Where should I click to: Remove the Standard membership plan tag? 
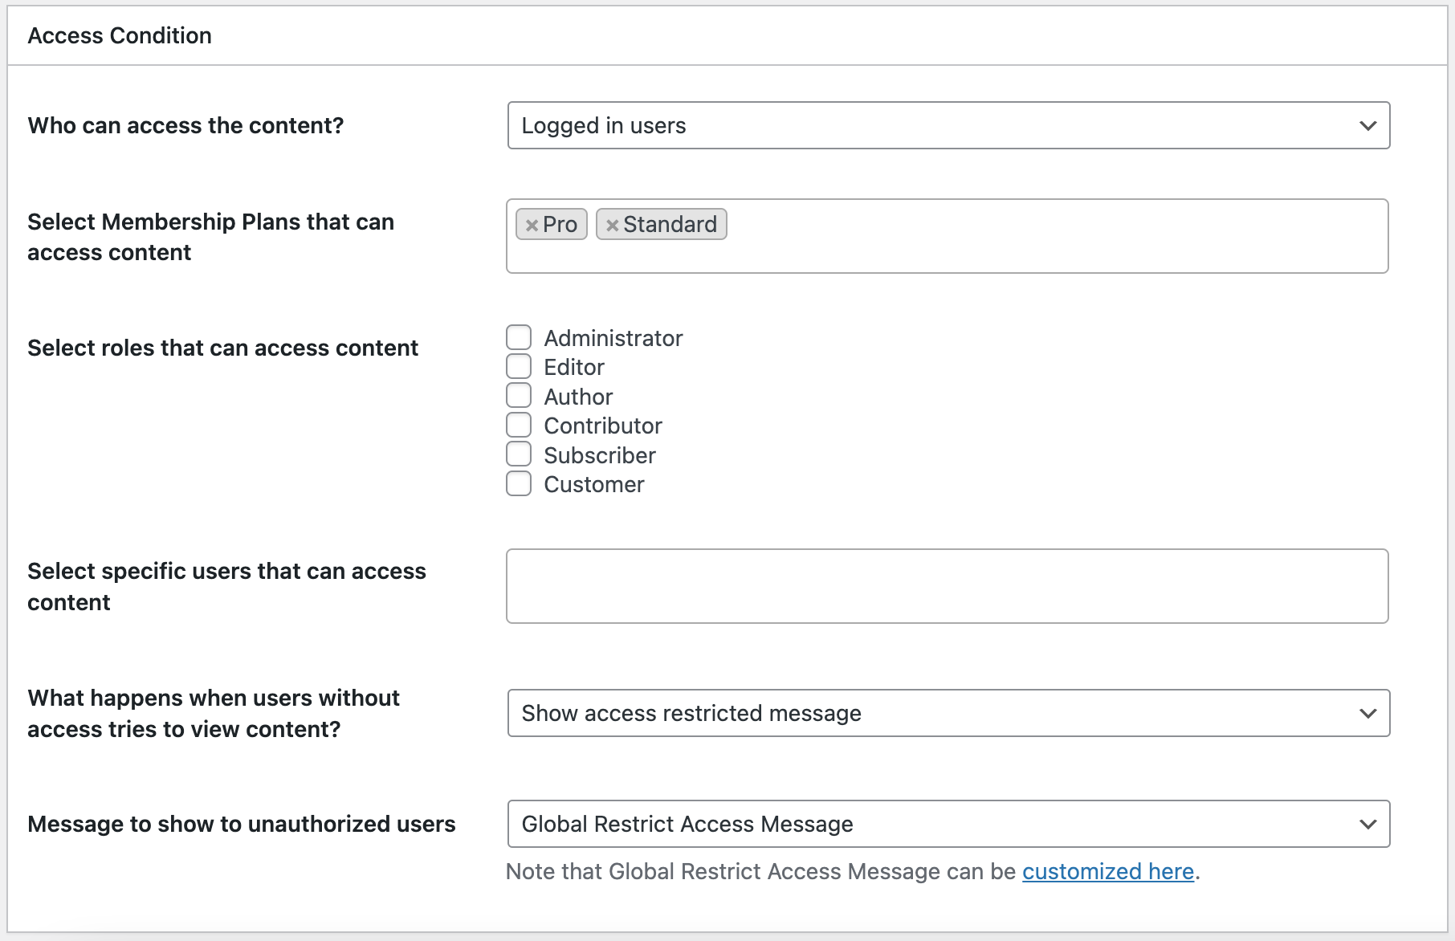pos(613,226)
